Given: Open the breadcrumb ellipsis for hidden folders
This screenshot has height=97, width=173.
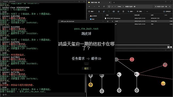Looking at the screenshot, I should [x=115, y=7].
